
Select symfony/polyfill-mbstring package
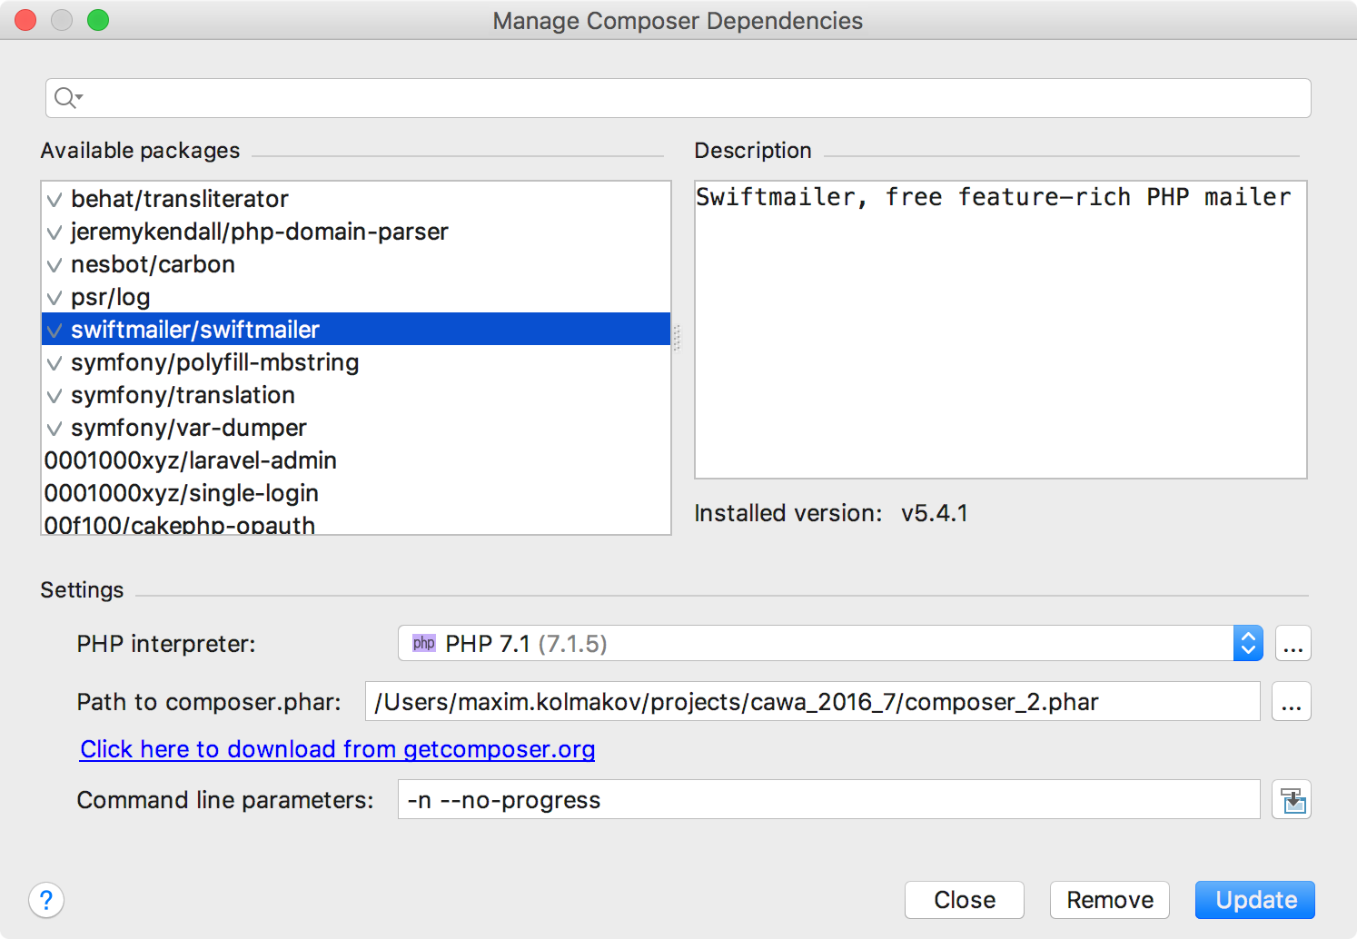pyautogui.click(x=356, y=362)
